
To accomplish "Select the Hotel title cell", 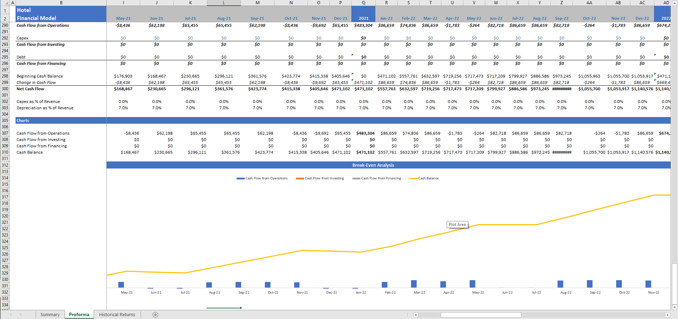I will click(x=61, y=10).
